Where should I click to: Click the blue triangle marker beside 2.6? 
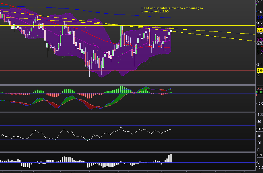pos(256,11)
